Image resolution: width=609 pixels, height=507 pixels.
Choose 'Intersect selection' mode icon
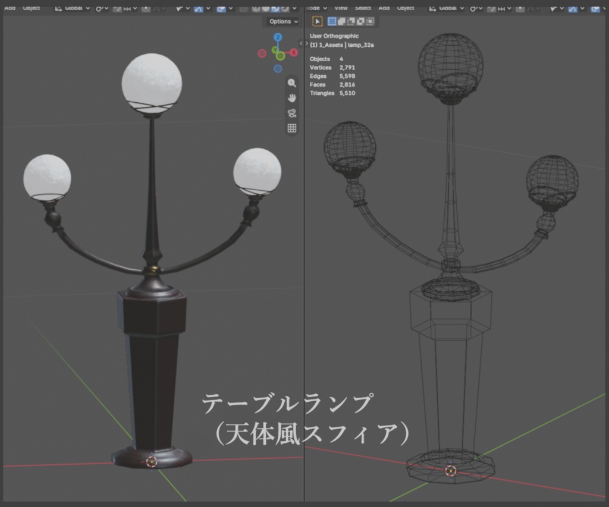370,21
